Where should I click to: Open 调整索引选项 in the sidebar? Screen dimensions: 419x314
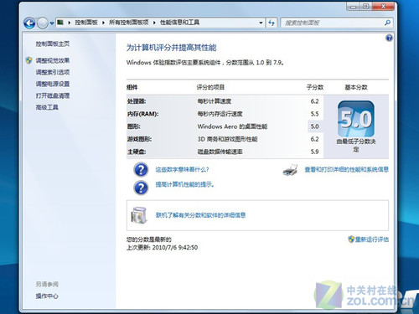click(53, 72)
